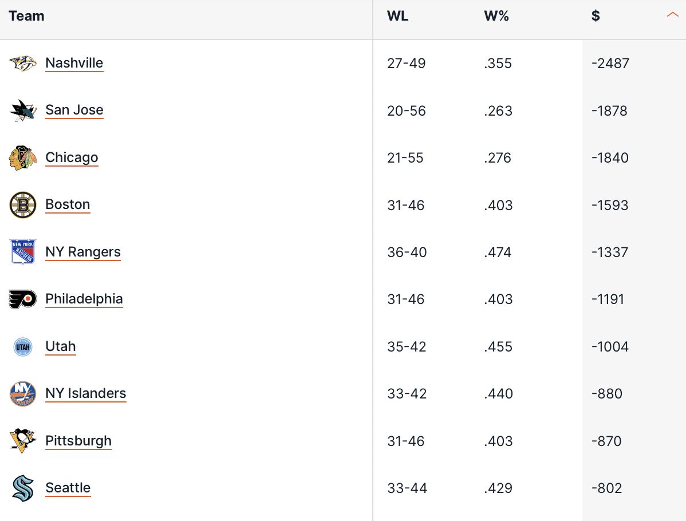Click the Nashville Predators logo
The image size is (686, 521).
pyautogui.click(x=23, y=64)
